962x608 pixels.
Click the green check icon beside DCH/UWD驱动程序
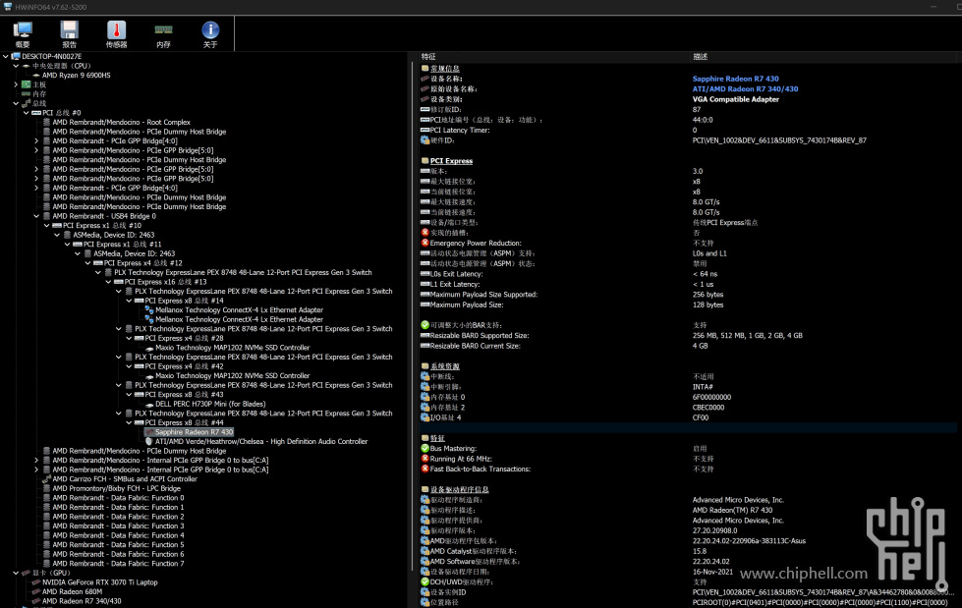pyautogui.click(x=424, y=582)
